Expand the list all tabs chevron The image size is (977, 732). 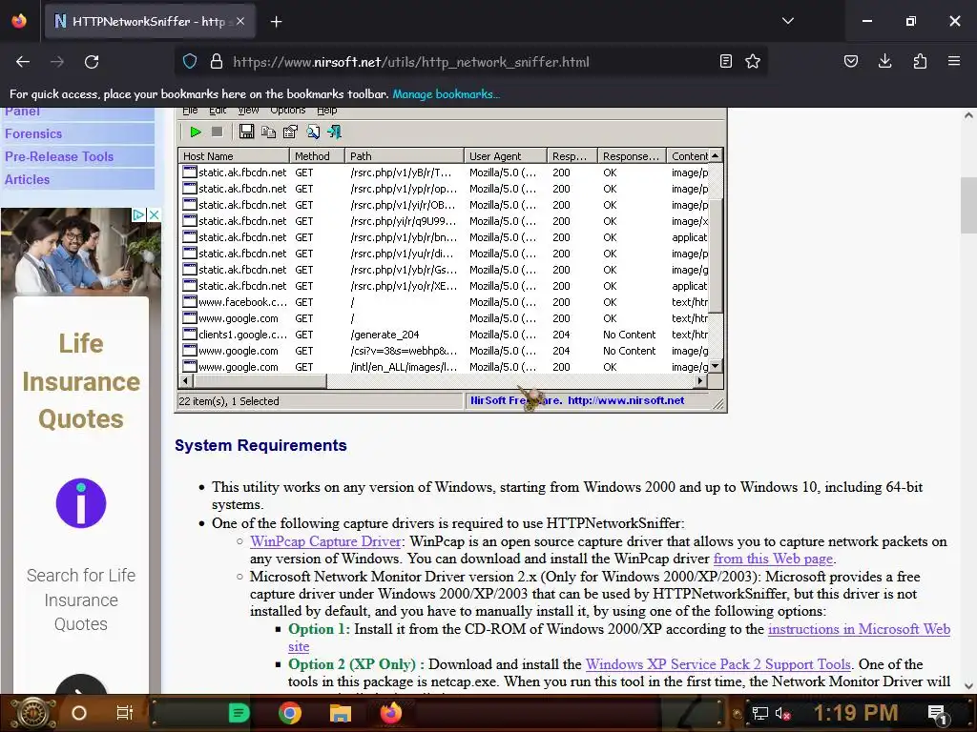pyautogui.click(x=787, y=21)
